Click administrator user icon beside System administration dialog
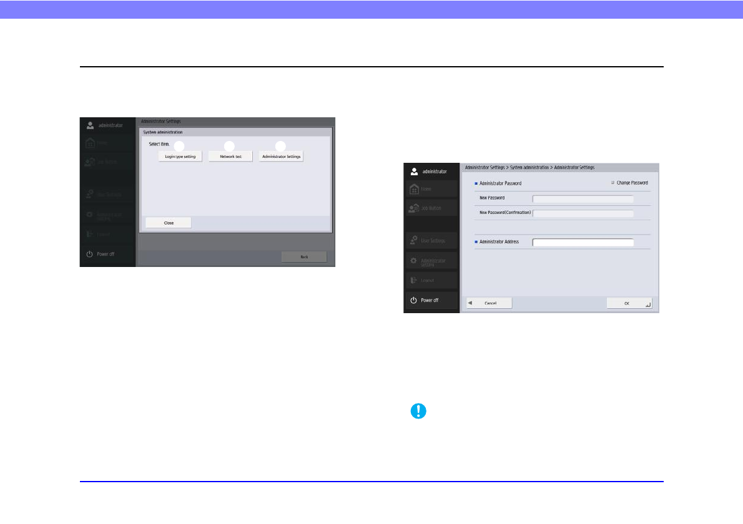743x524 pixels. (90, 125)
